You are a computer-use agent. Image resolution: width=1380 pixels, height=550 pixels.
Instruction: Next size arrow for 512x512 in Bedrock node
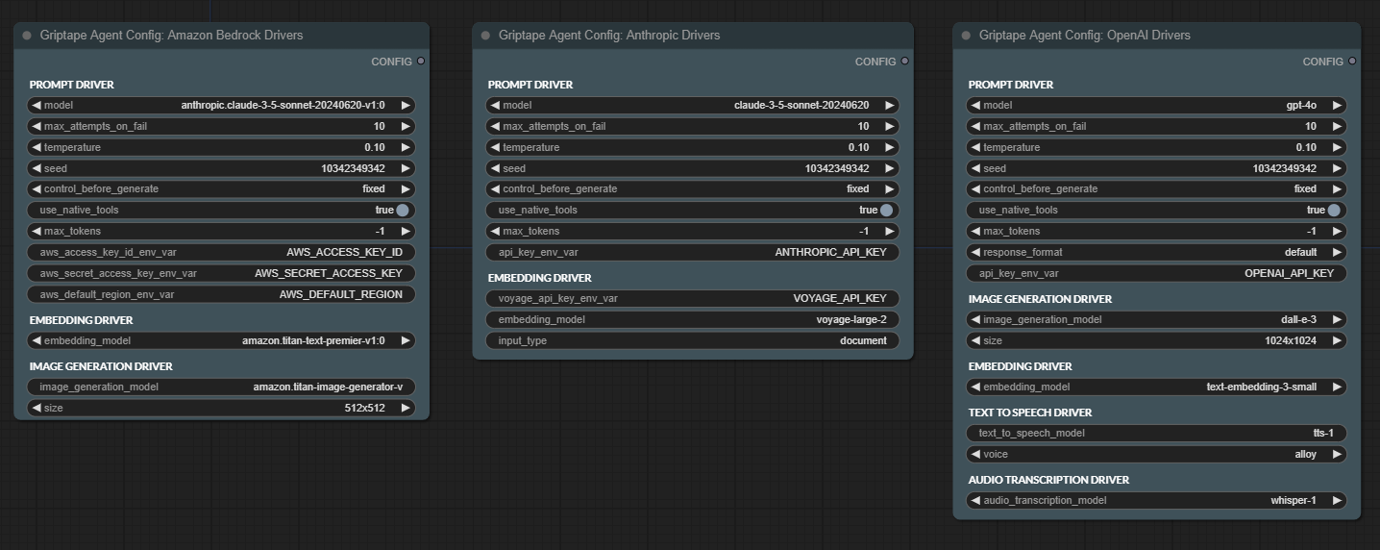[406, 409]
